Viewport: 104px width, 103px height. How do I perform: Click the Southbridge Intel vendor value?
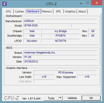32,36
